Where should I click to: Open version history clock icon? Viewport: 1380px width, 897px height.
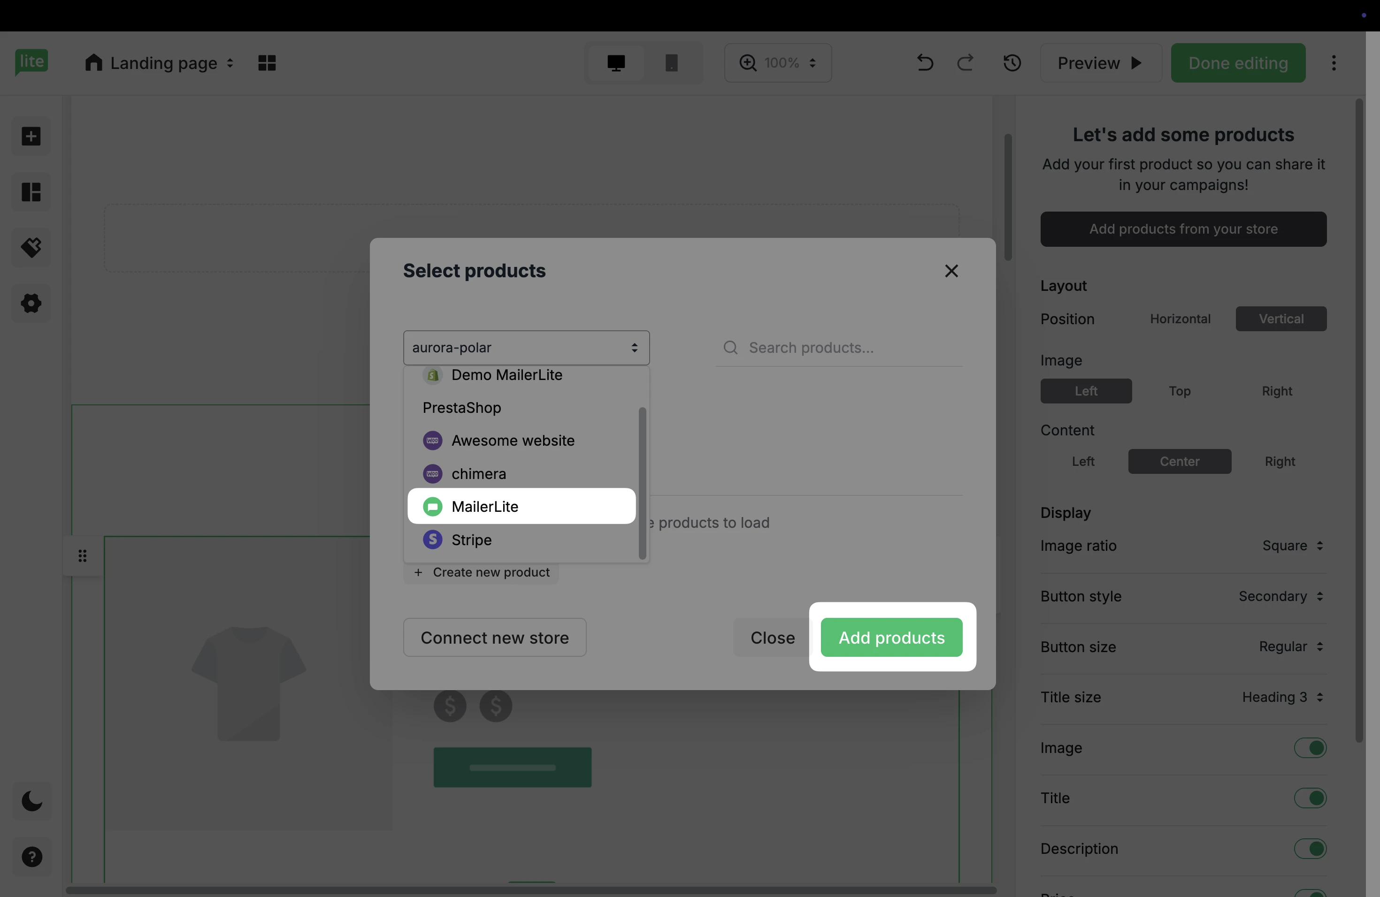pyautogui.click(x=1012, y=62)
